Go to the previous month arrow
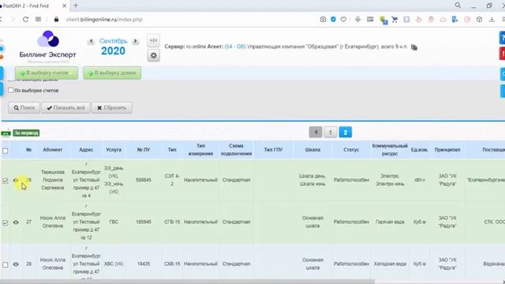505x284 pixels. point(91,41)
